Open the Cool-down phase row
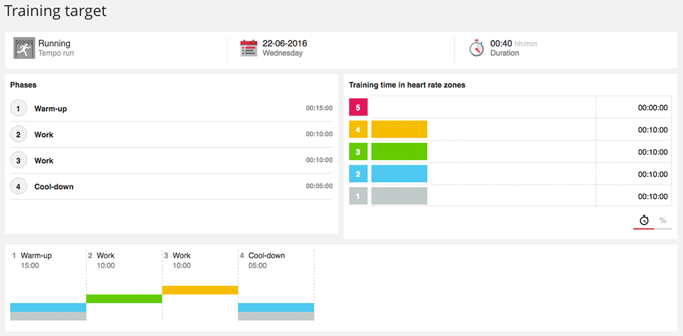This screenshot has height=336, width=683. click(x=171, y=187)
